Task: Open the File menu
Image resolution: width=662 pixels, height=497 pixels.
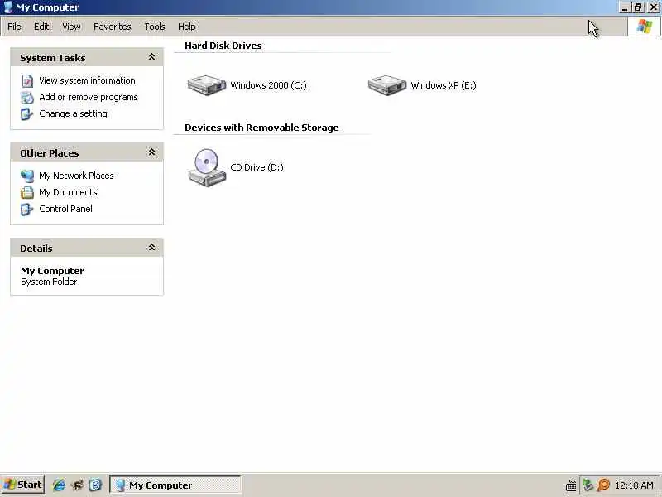Action: pyautogui.click(x=14, y=27)
